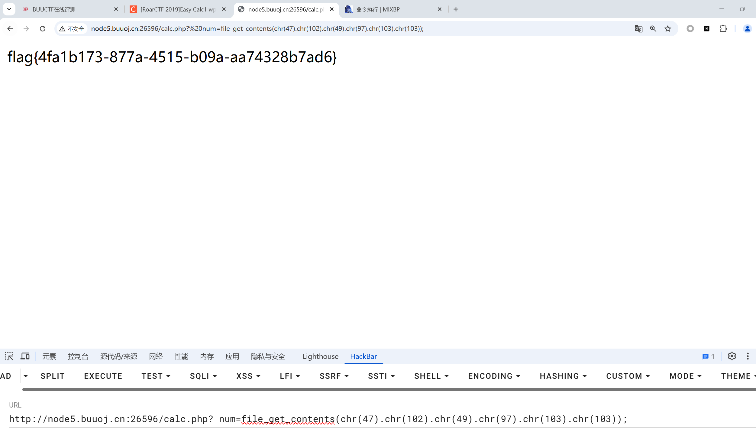This screenshot has width=756, height=429.
Task: Click the Google Translate icon in address bar
Action: coord(638,29)
